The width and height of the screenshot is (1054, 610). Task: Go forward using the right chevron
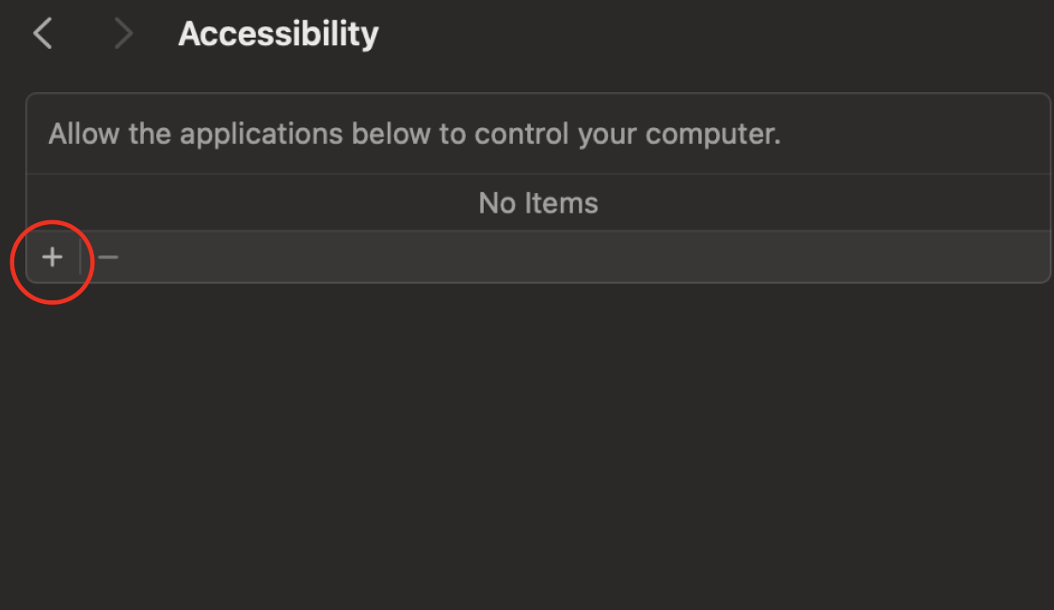(123, 34)
